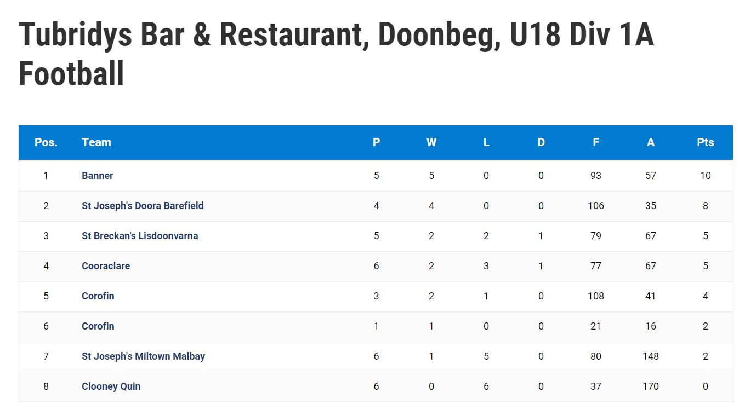Open the Cooraclare team link
This screenshot has height=410, width=745.
tap(106, 266)
